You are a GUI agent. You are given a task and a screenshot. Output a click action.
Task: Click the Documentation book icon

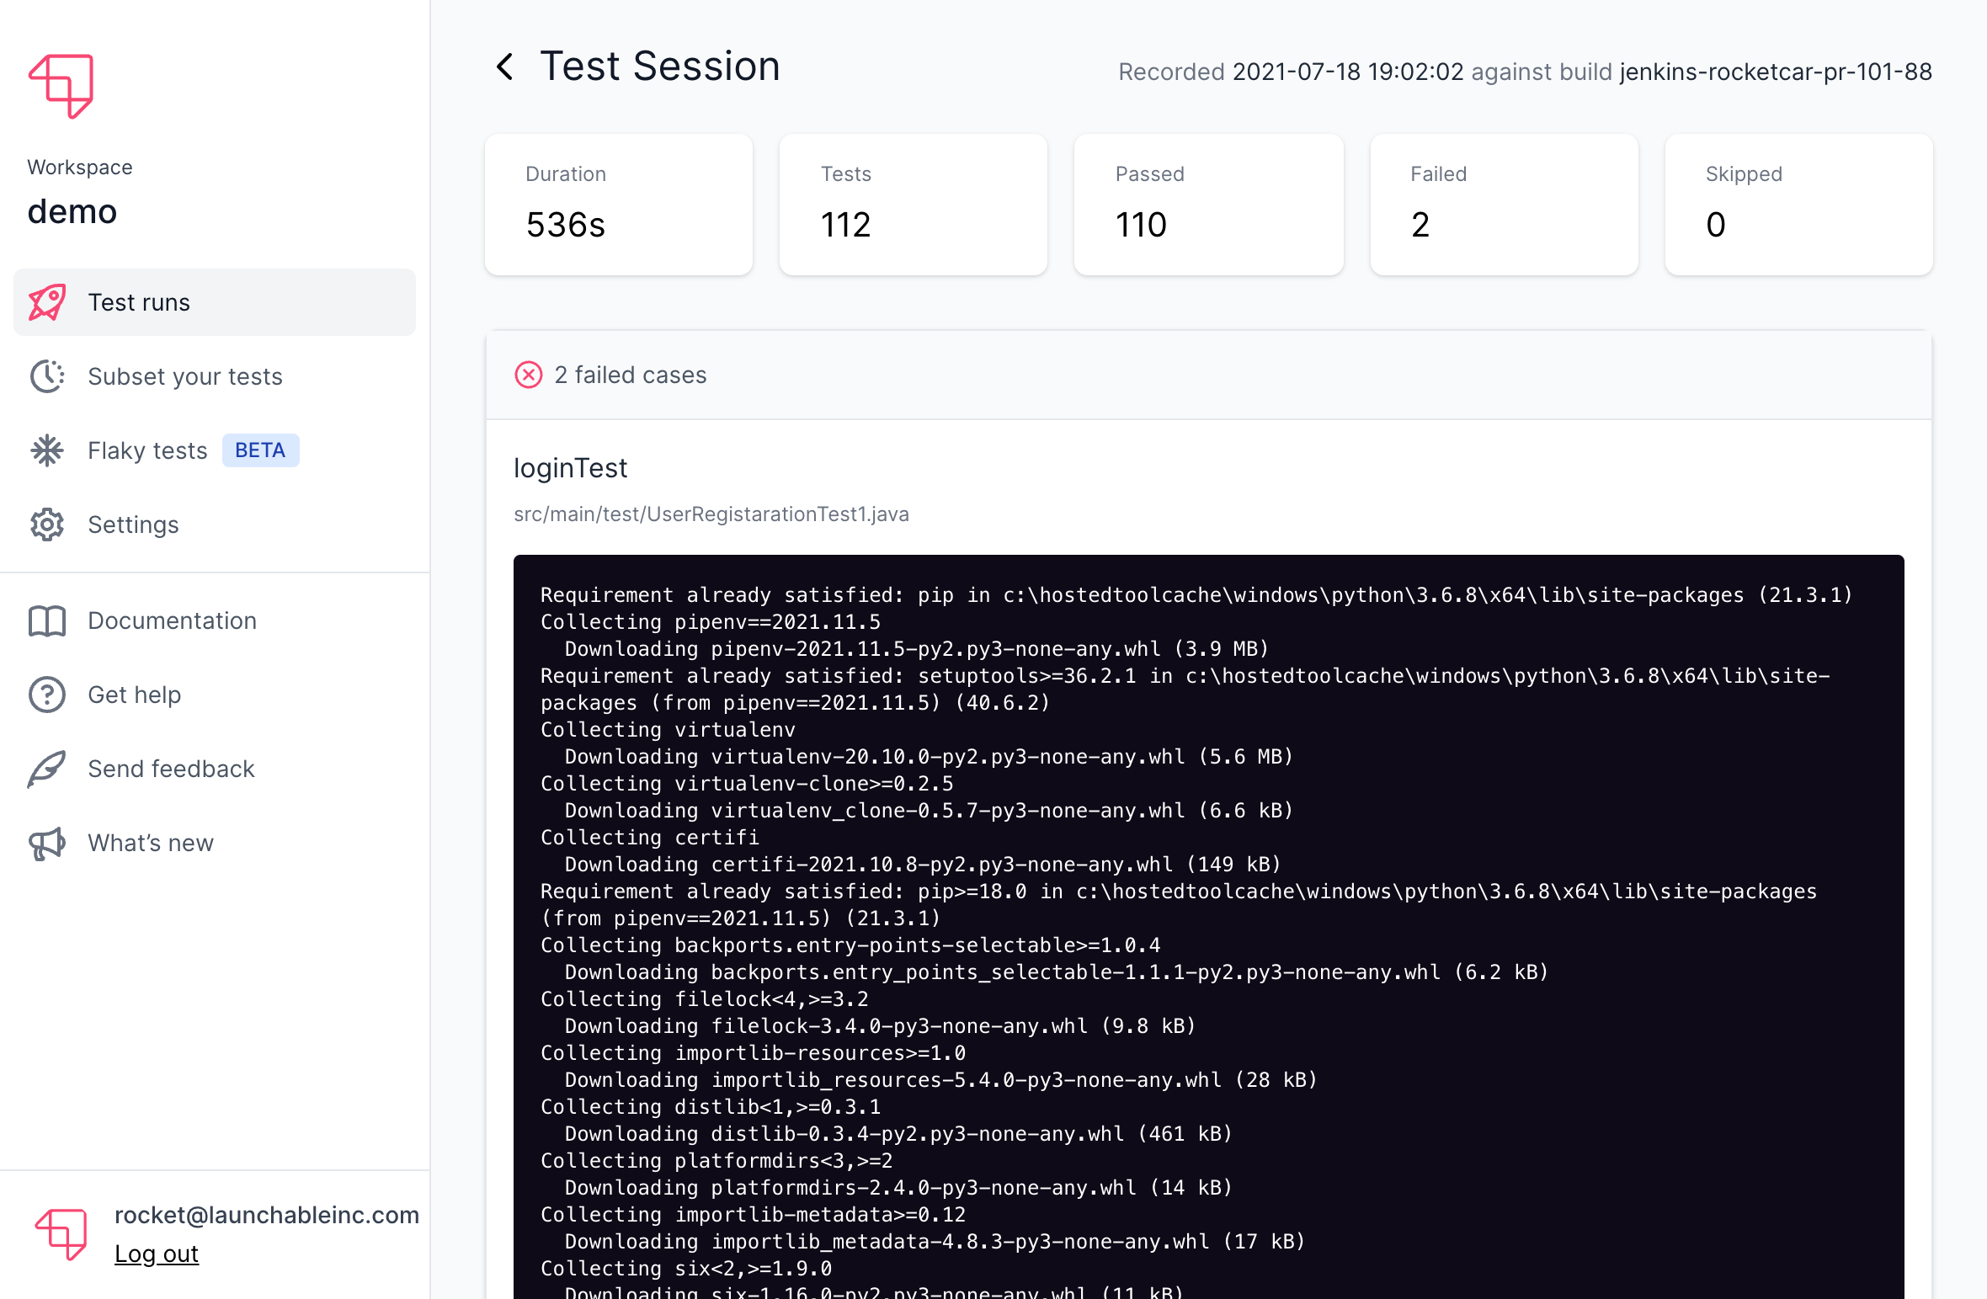click(48, 620)
